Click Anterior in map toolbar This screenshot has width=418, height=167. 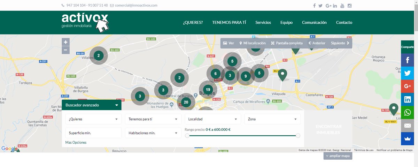point(317,43)
